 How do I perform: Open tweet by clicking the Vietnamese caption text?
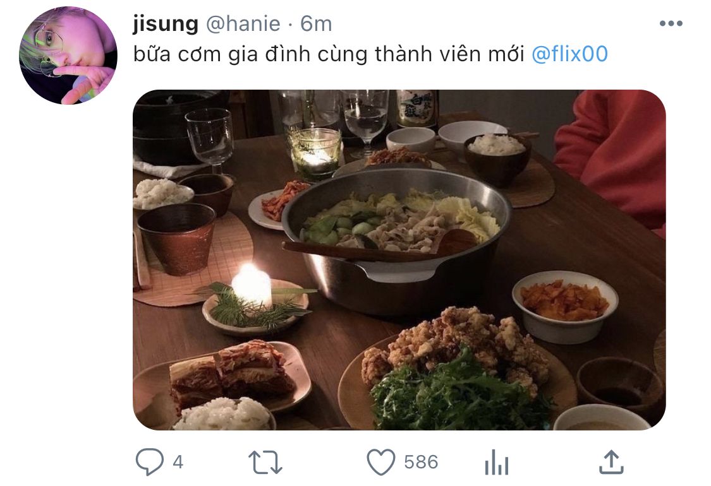point(329,54)
